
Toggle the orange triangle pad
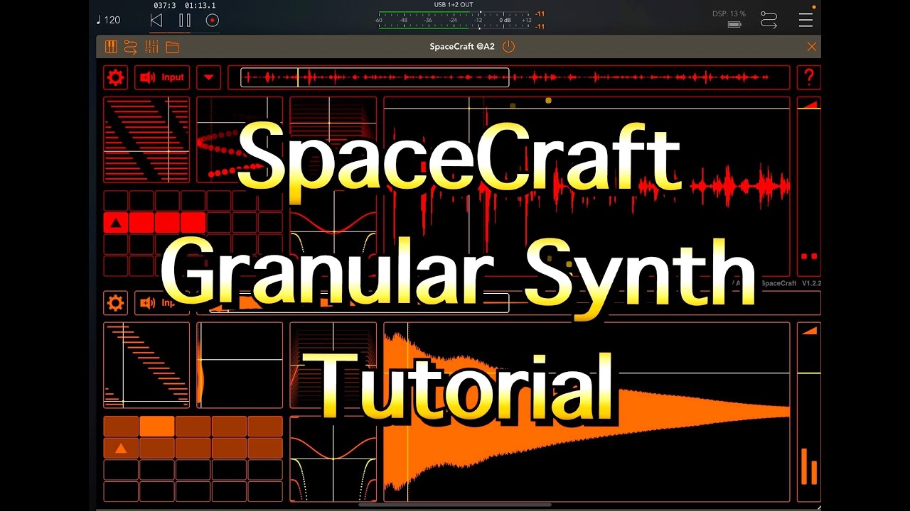click(121, 448)
